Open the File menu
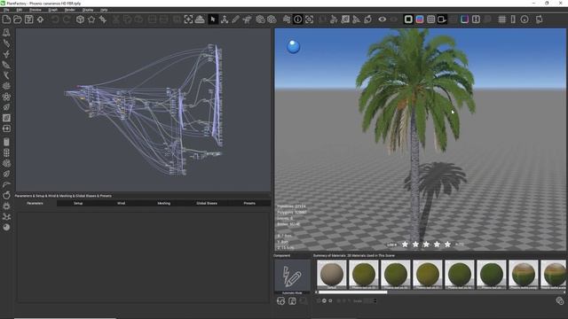 [x=6, y=10]
